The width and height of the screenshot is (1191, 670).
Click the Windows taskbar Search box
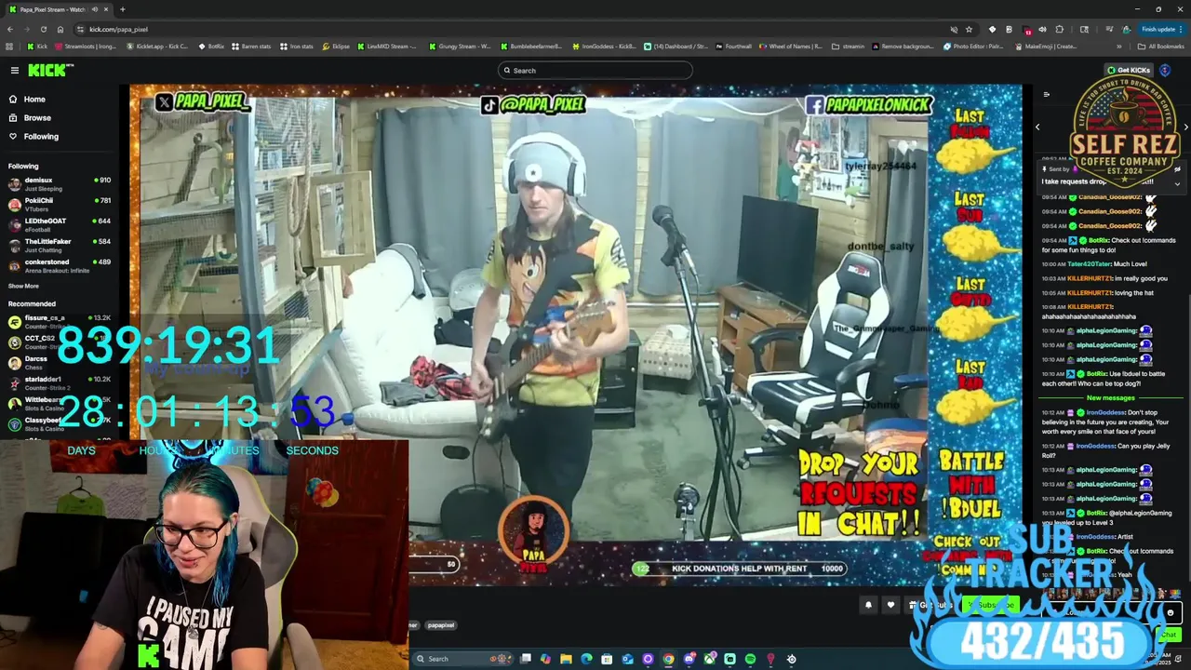pyautogui.click(x=462, y=659)
